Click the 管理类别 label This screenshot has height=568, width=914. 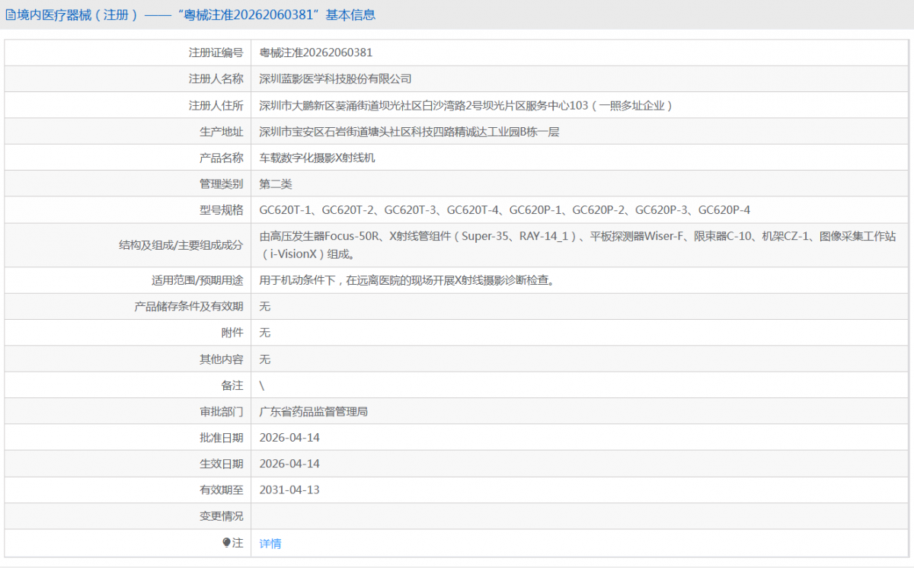222,183
